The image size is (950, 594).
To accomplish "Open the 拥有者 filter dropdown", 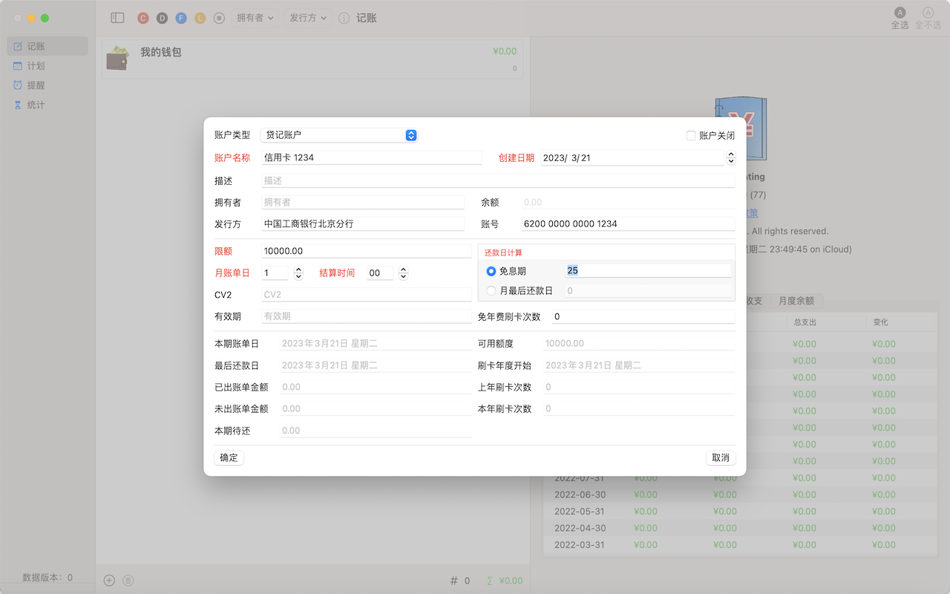I will [x=255, y=18].
